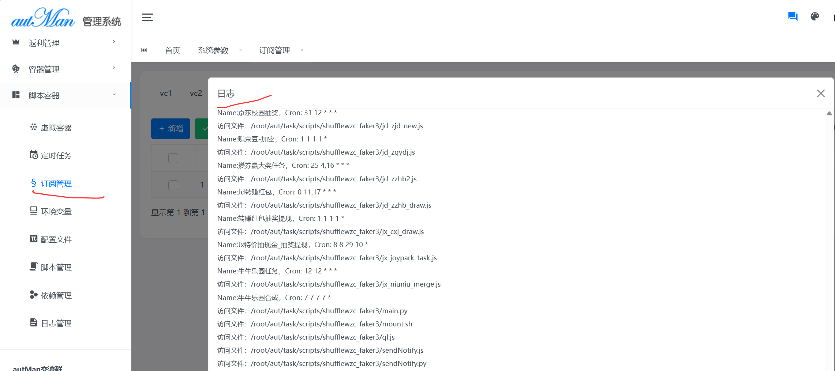Screen dimensions: 835x371
Task: Open 环境变量 in the sidebar
Action: click(56, 212)
